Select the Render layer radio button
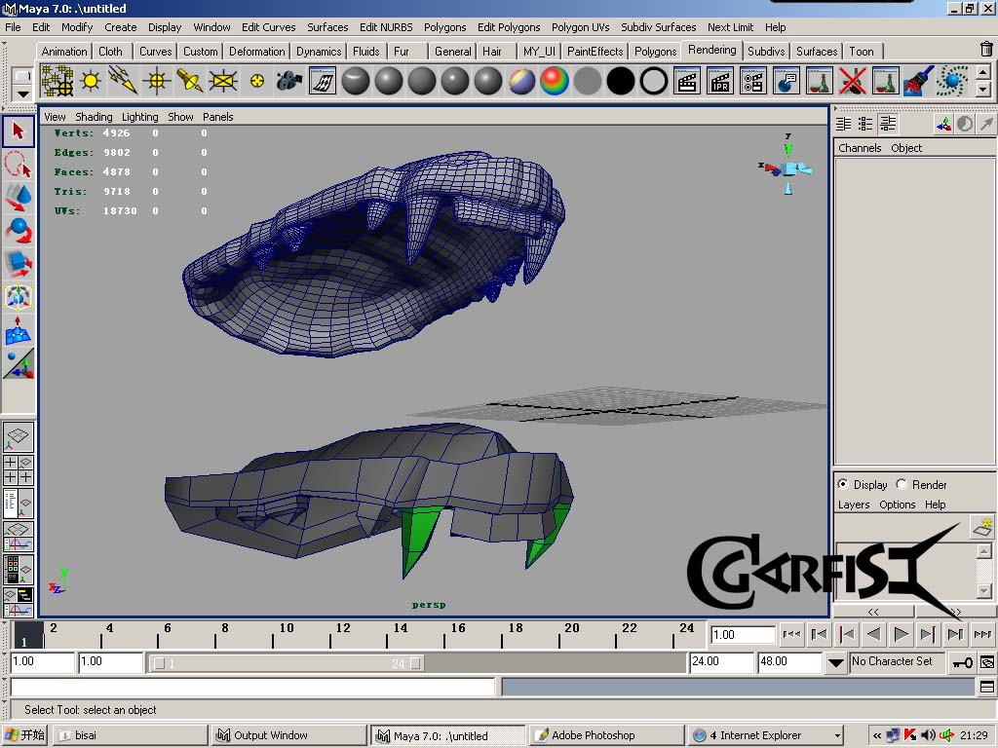Image resolution: width=998 pixels, height=748 pixels. pos(902,484)
